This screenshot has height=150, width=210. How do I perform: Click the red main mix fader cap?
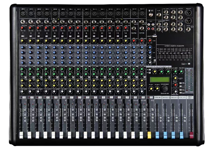(191, 135)
